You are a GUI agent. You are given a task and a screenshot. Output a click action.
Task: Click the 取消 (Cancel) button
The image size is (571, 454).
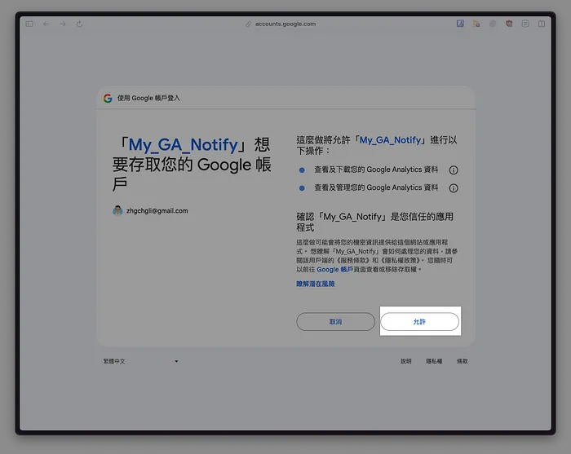pyautogui.click(x=335, y=322)
